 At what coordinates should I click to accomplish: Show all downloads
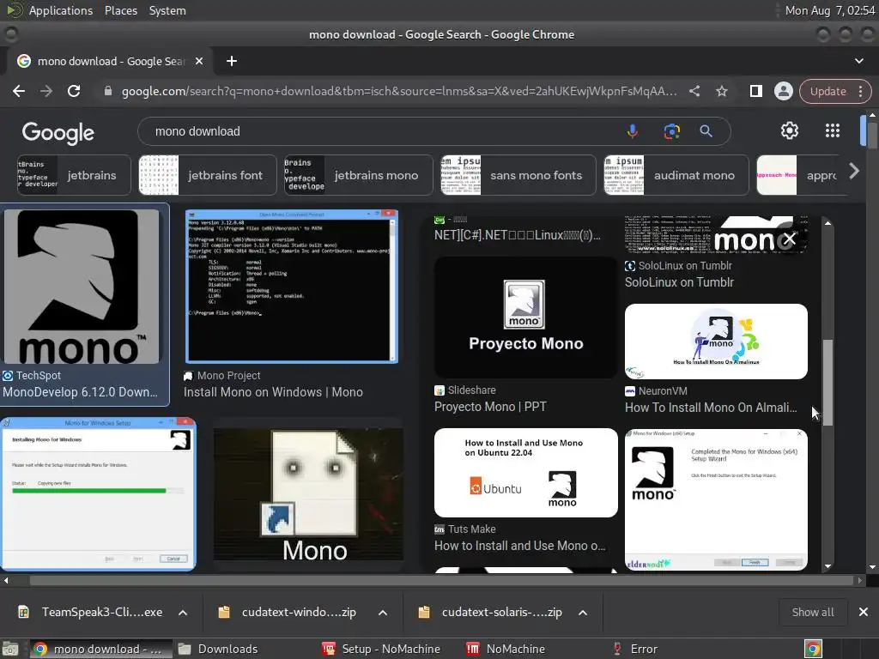[812, 612]
